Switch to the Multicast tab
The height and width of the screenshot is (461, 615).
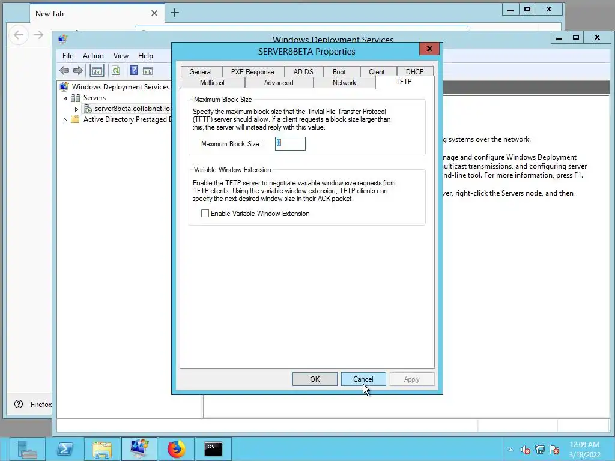point(213,83)
